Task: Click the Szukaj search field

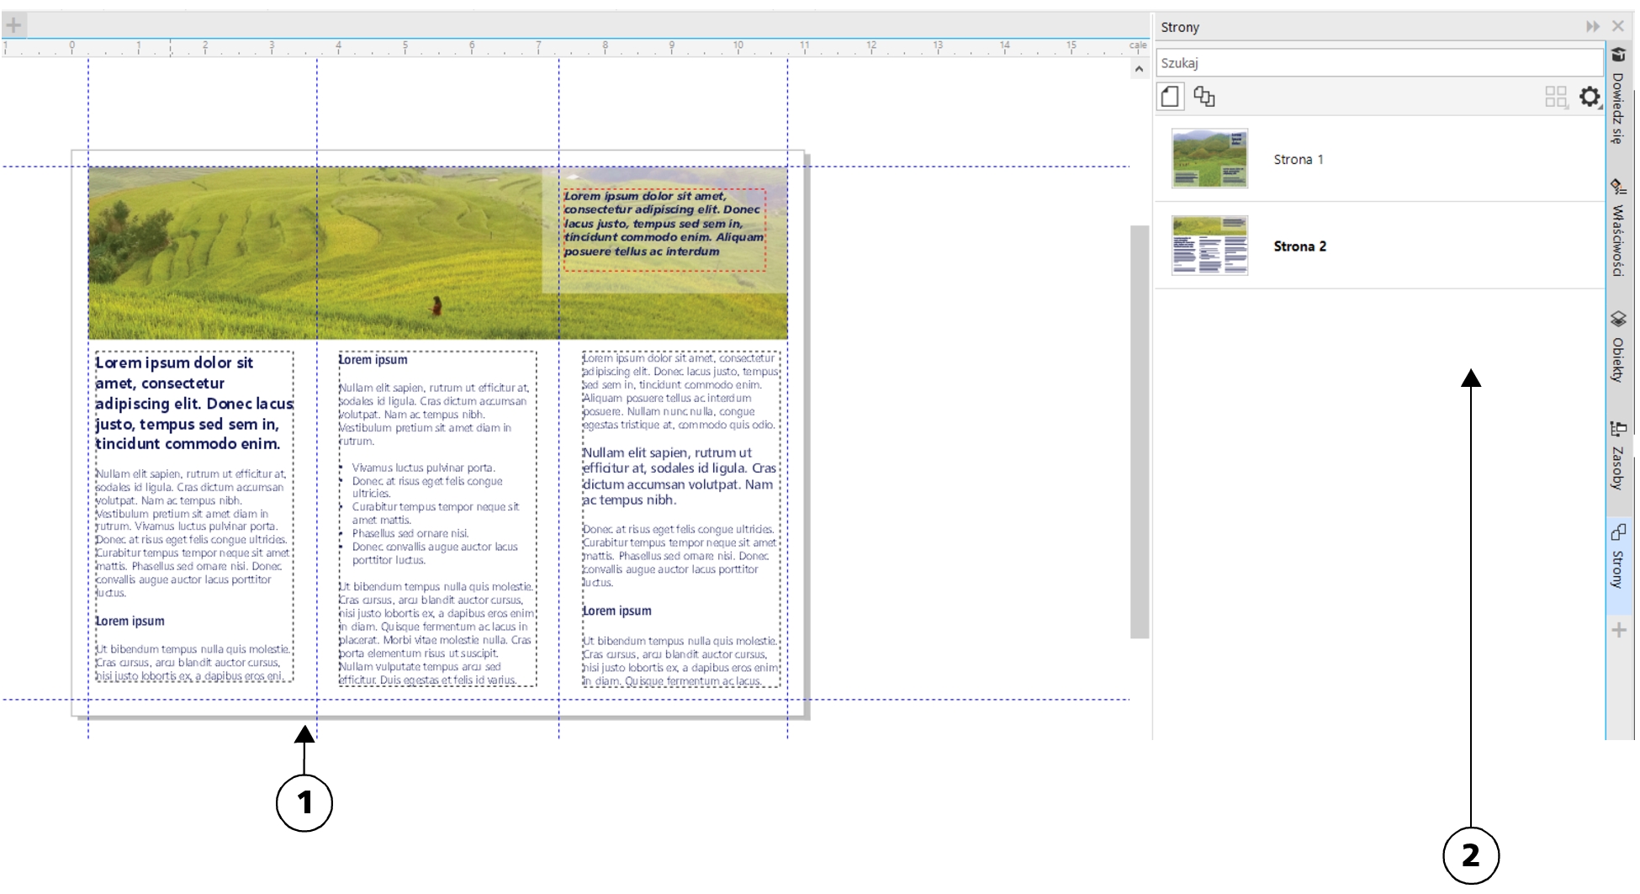Action: (1379, 63)
